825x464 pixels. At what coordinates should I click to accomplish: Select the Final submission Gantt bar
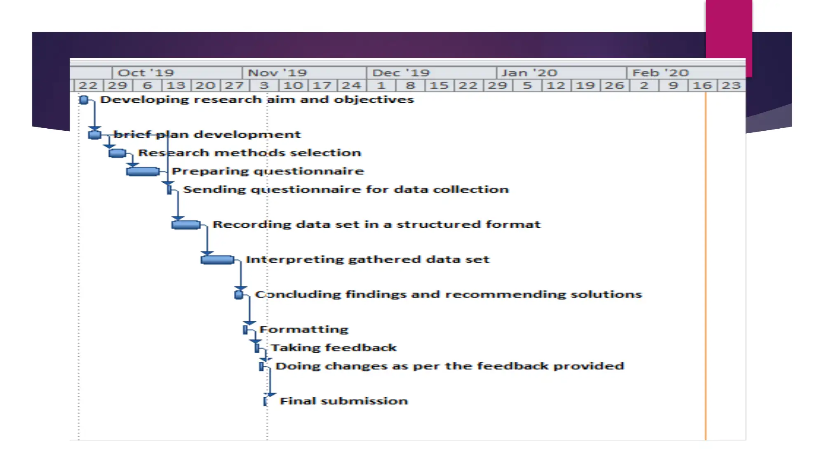[265, 401]
